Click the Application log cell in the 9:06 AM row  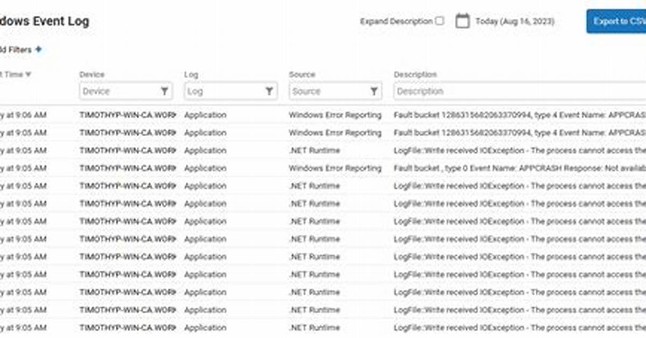[x=205, y=115]
